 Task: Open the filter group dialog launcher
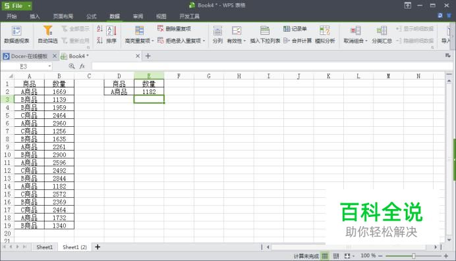[88, 47]
